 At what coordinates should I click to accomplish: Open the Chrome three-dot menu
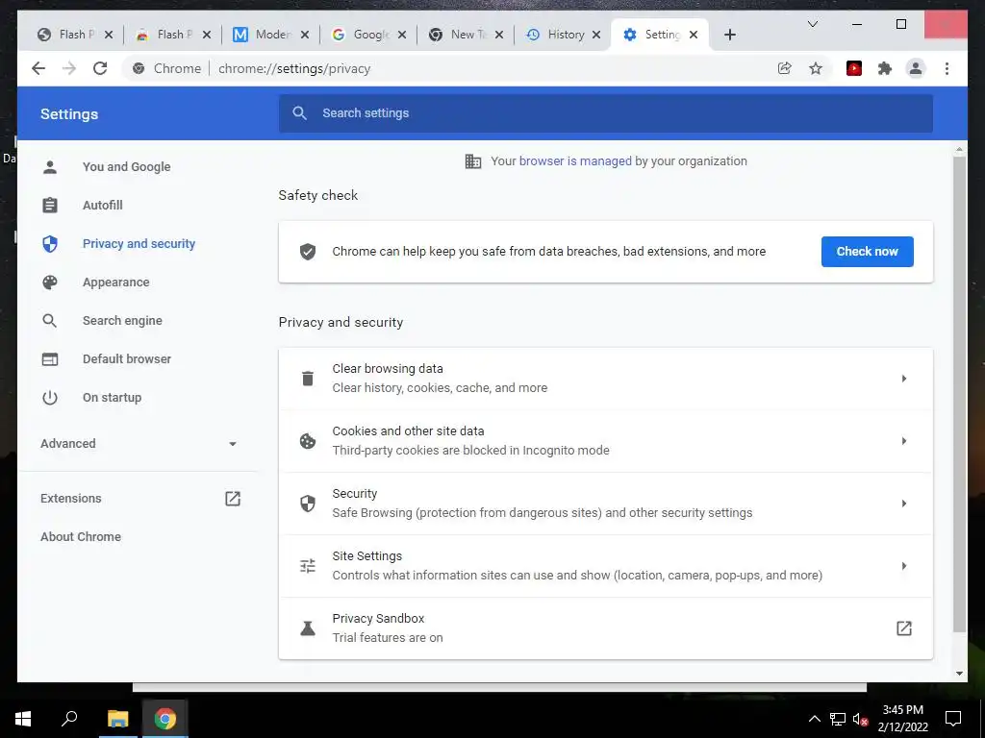tap(947, 68)
